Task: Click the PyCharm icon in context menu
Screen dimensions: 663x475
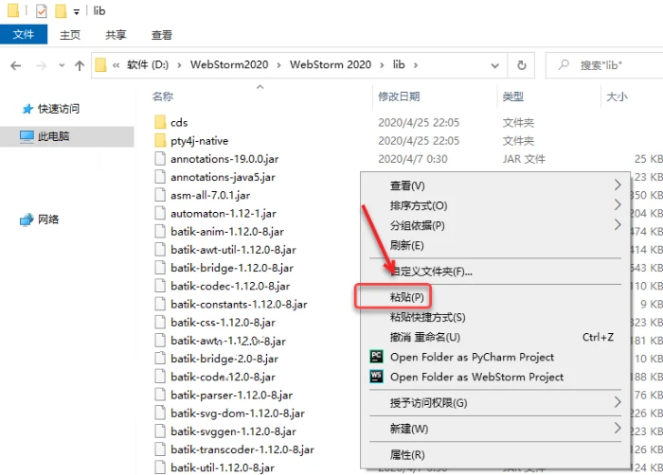Action: (376, 357)
